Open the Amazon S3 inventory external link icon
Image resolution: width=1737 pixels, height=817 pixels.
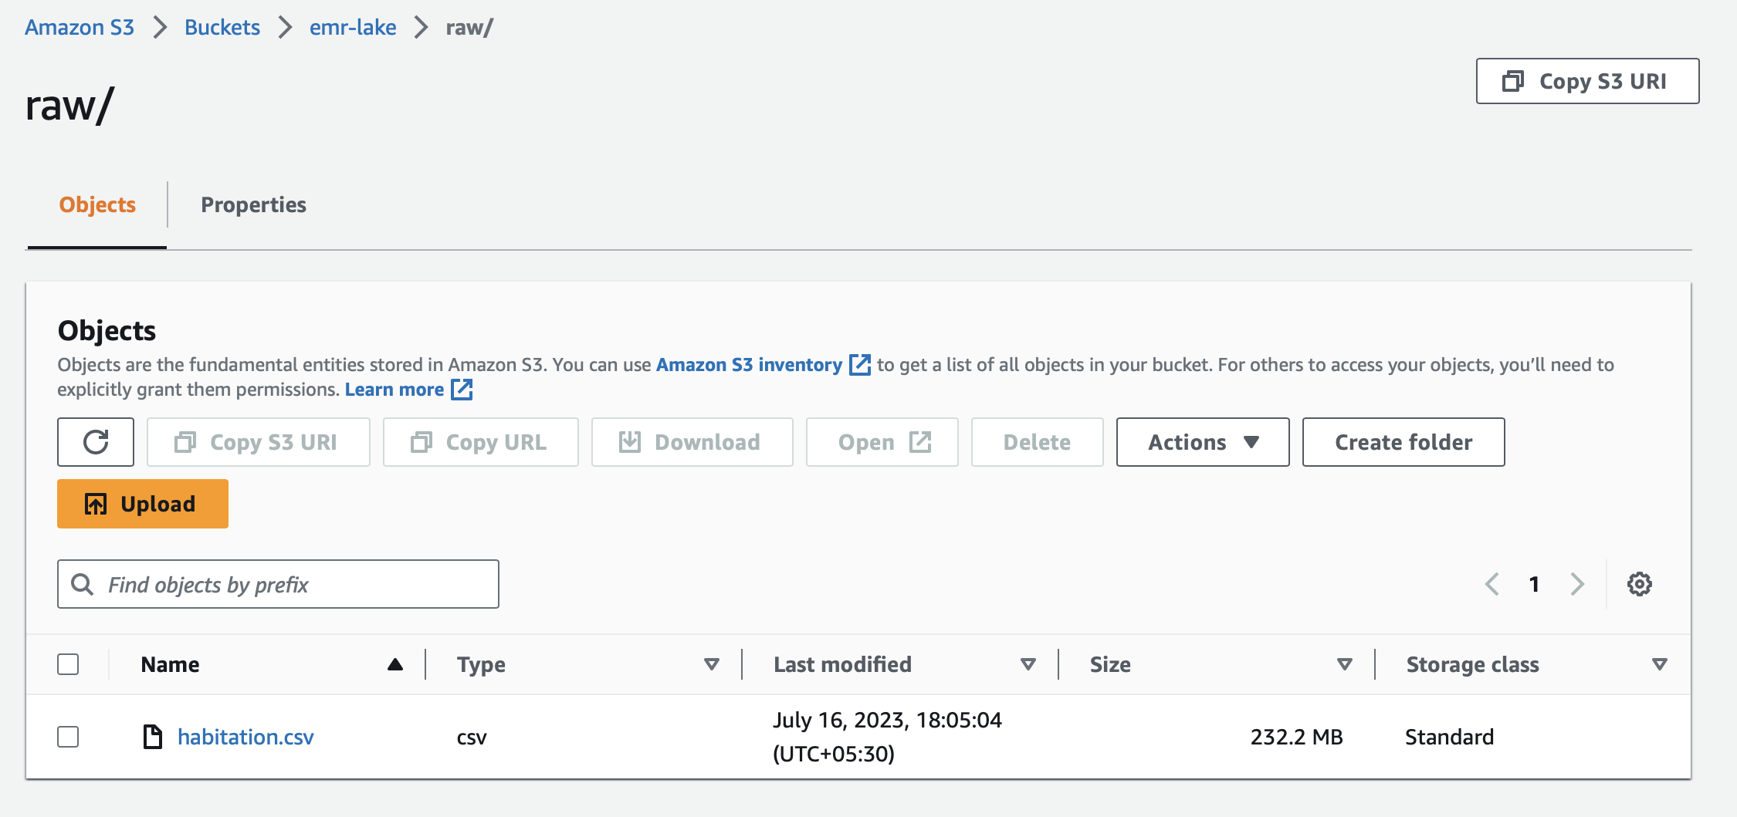pyautogui.click(x=858, y=365)
